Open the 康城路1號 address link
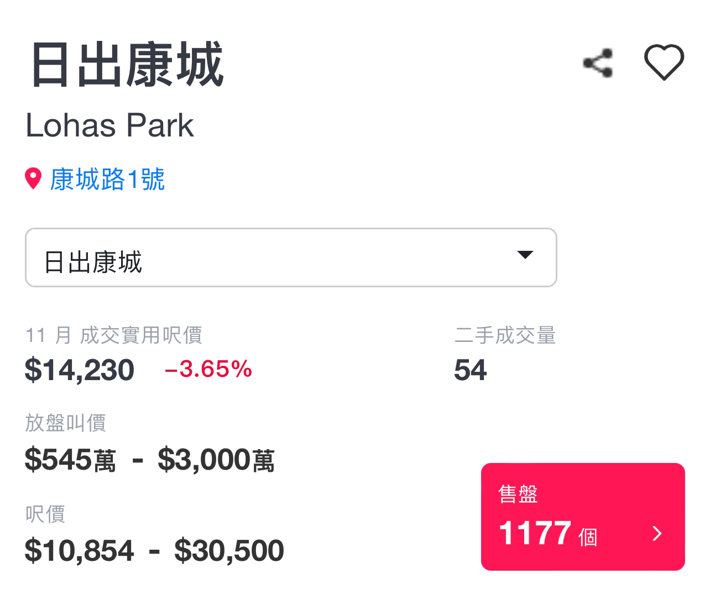710x600 pixels. [107, 180]
